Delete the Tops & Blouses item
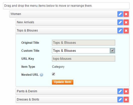The width and height of the screenshot is (133, 105). 126,30
